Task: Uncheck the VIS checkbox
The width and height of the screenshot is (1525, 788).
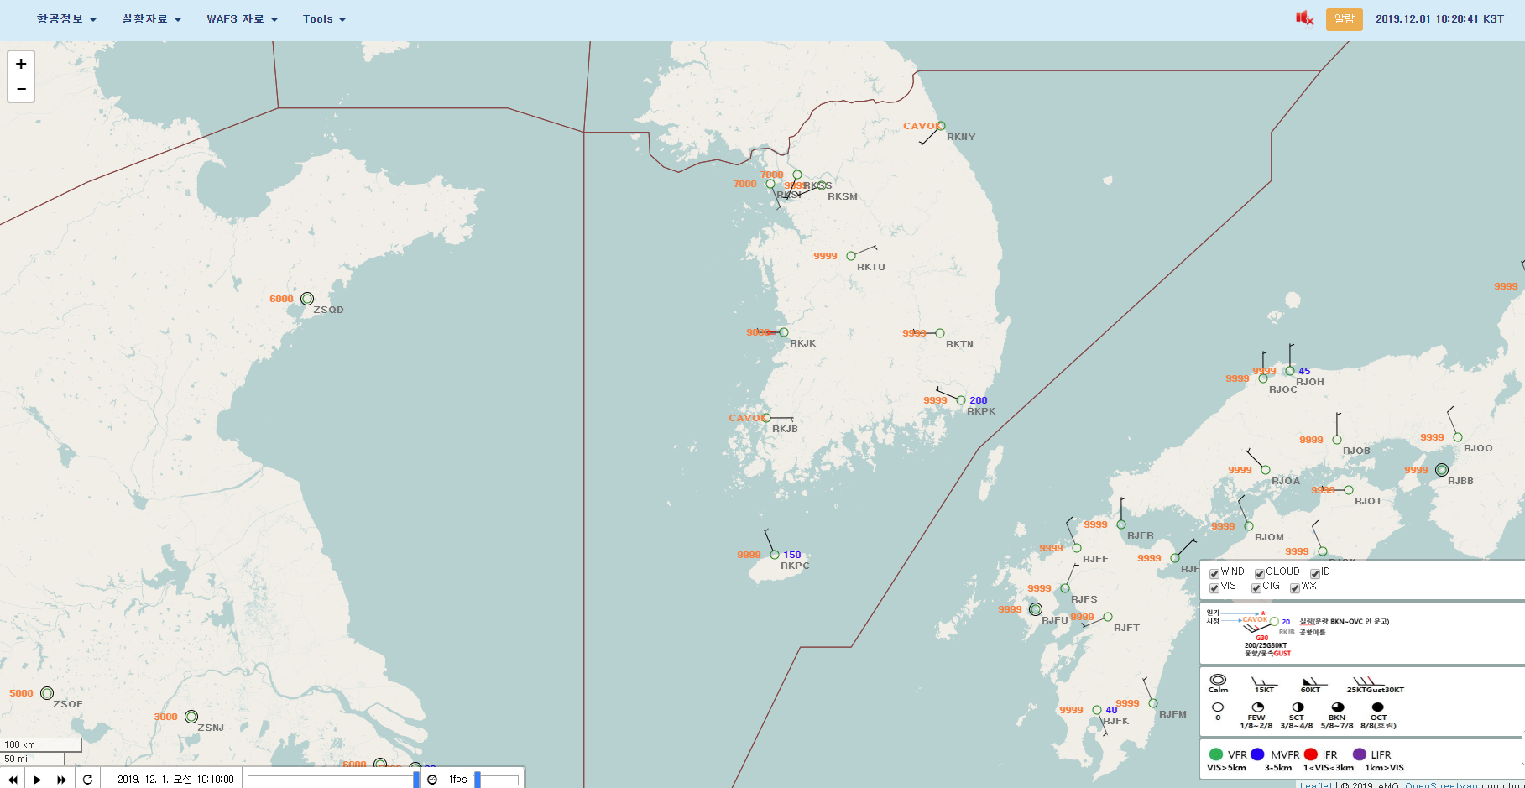Action: 1214,588
